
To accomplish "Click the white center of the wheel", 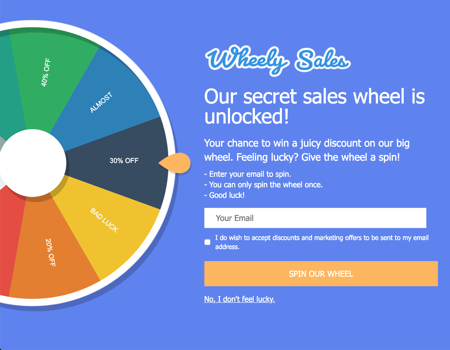I will (x=34, y=162).
